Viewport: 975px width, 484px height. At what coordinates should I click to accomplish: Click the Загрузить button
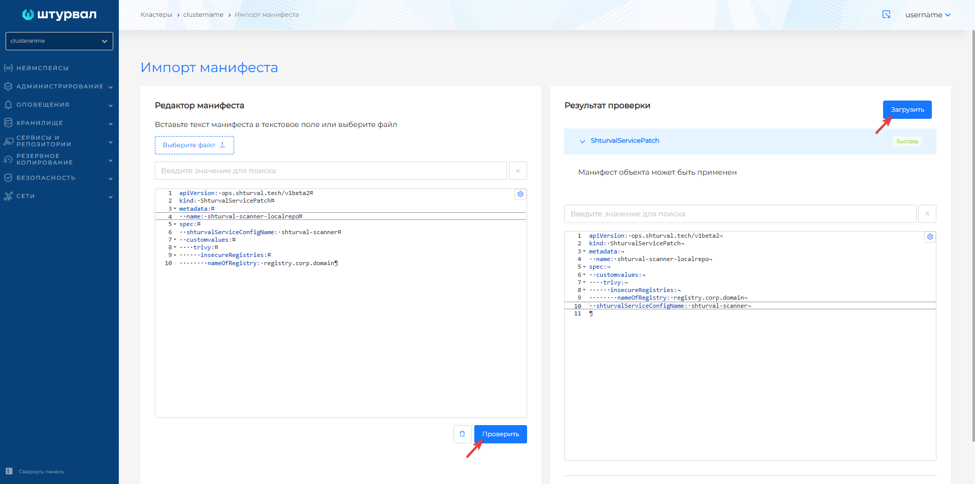point(907,109)
